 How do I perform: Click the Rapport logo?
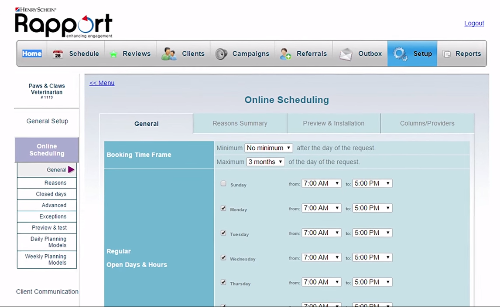pyautogui.click(x=64, y=23)
